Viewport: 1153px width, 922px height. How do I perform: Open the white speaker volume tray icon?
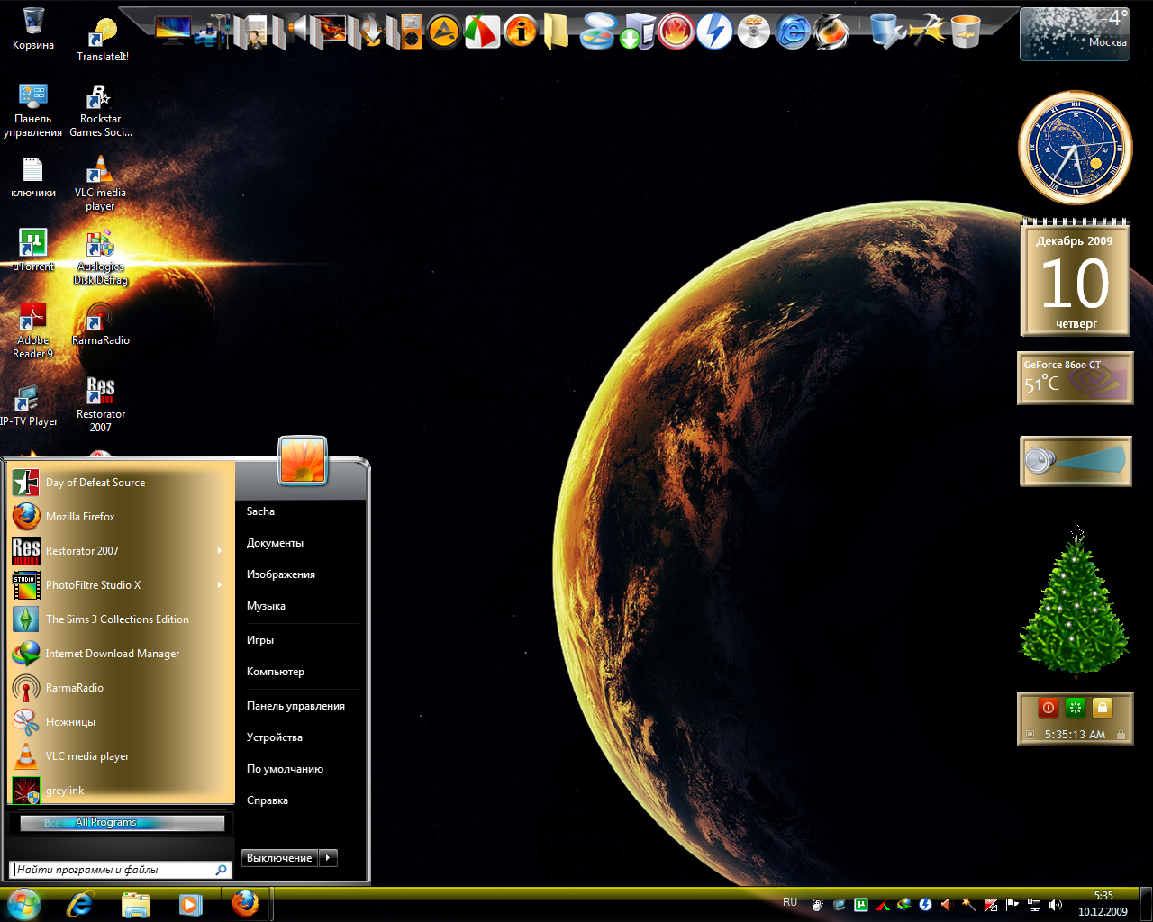(1056, 905)
